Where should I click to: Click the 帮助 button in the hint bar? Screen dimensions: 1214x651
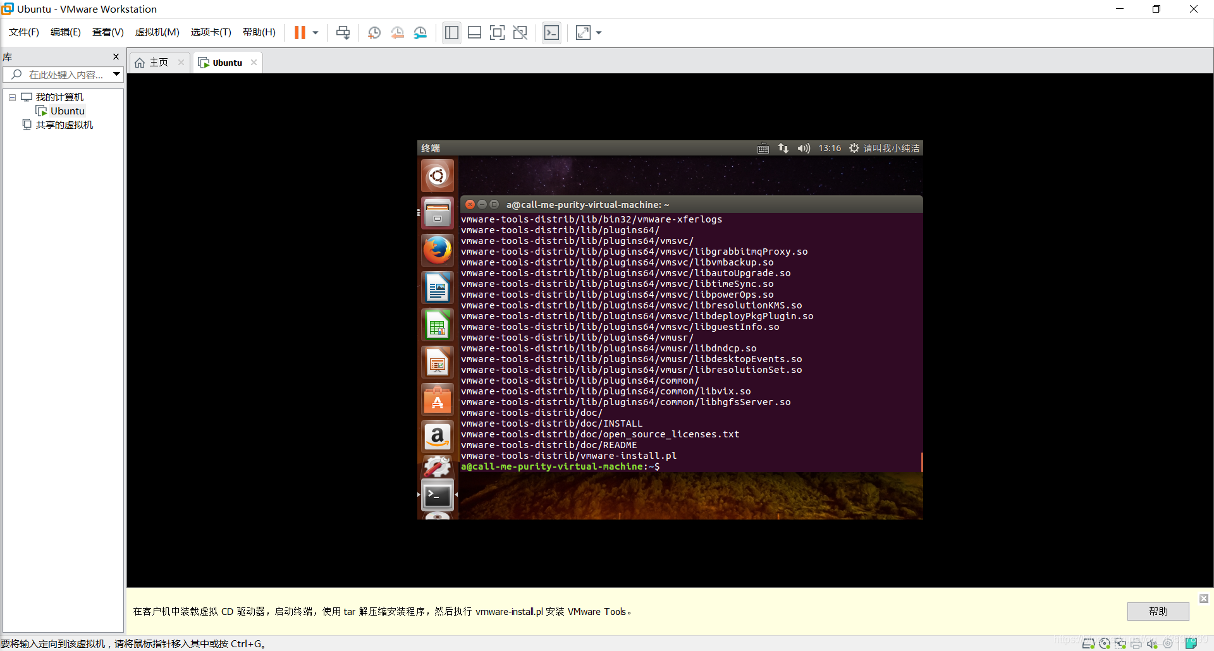click(x=1158, y=611)
